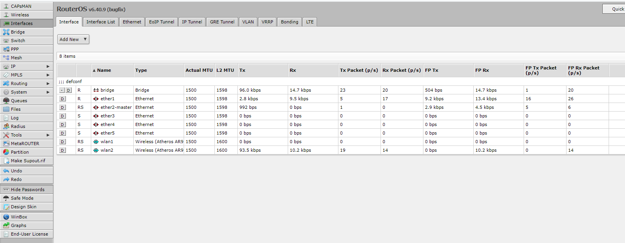Screen dimensions: 625x243
Task: Click the WinBox globe icon
Action: coord(6,217)
